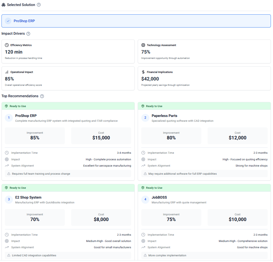
Task: Open the Financial Implications $42,000 card
Action: coord(204,78)
